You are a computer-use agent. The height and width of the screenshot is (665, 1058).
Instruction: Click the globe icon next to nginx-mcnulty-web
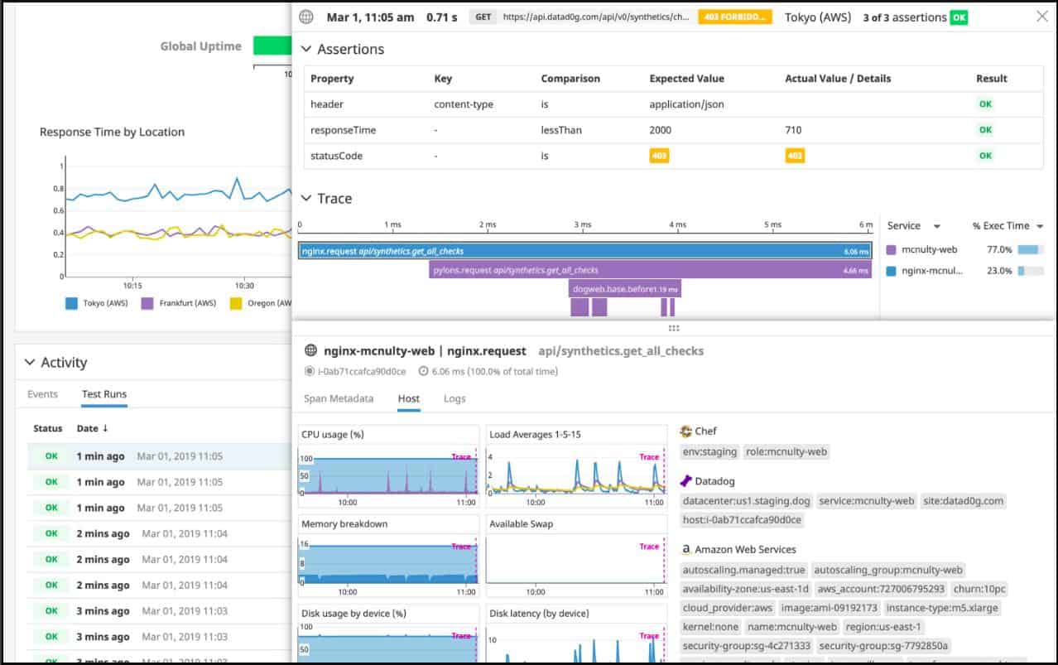coord(311,350)
